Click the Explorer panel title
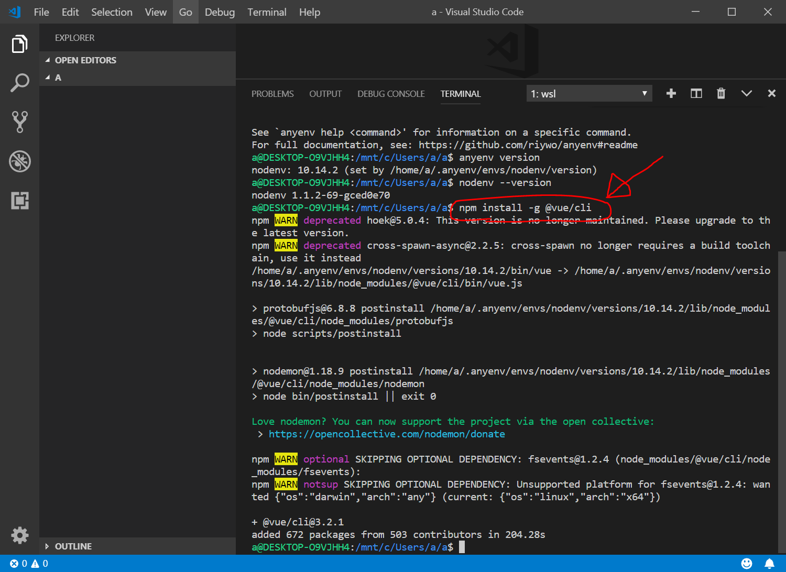Viewport: 786px width, 572px height. [x=75, y=38]
